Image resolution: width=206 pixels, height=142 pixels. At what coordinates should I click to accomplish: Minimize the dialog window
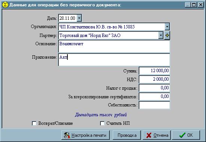tap(188, 5)
